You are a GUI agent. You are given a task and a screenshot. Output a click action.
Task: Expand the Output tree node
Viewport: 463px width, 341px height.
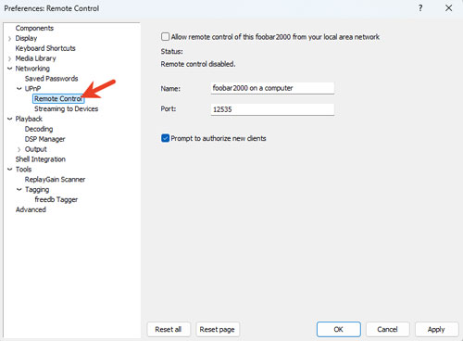click(19, 149)
